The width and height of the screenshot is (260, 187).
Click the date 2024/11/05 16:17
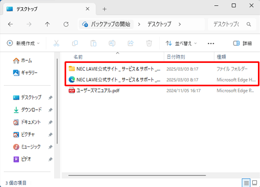click(184, 90)
